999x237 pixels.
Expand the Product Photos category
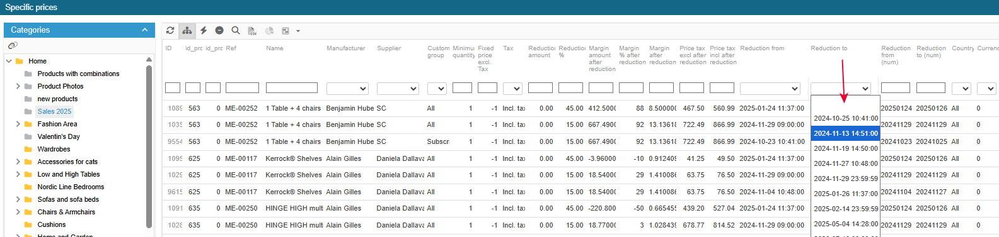(18, 86)
